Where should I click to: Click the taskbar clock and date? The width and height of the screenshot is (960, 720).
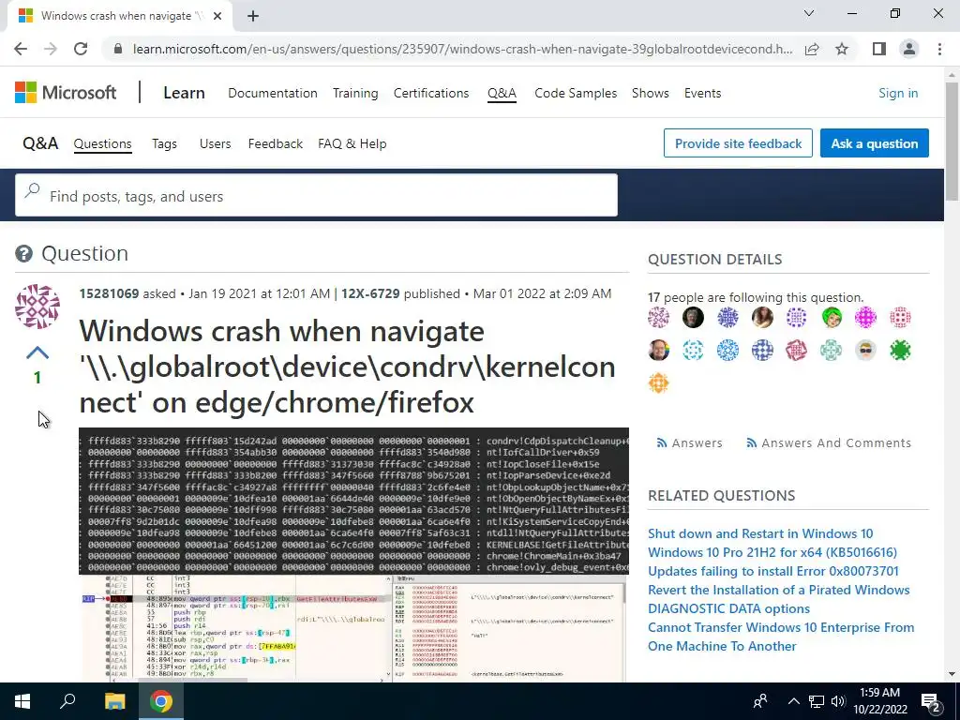pos(879,701)
